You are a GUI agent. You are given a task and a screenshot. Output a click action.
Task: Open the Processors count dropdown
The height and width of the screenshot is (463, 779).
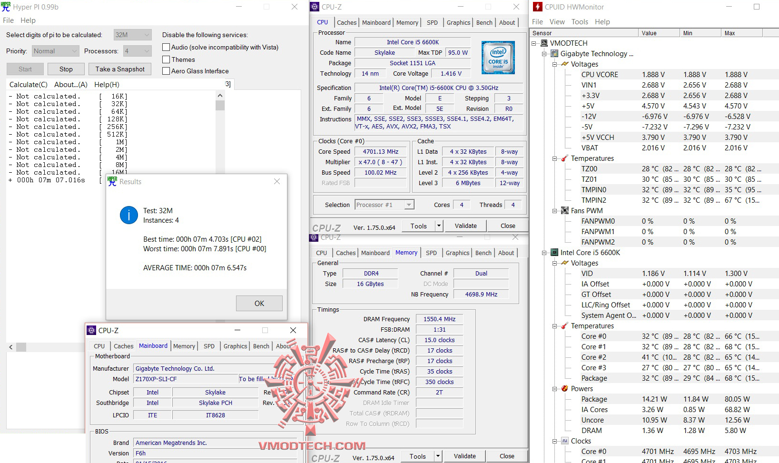tap(138, 51)
